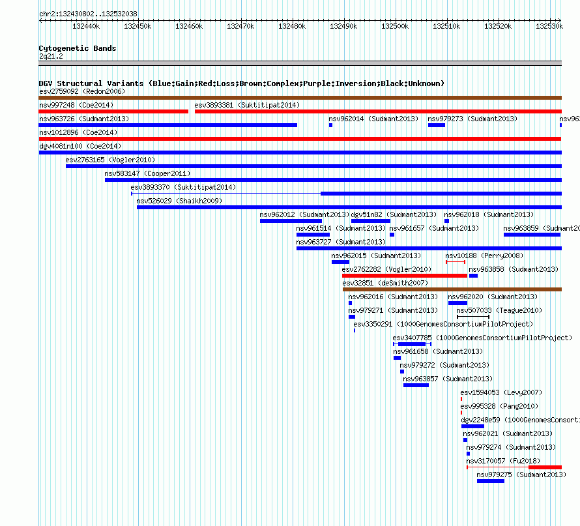Click the chr2:132430802..132532038 region label
580x526 pixels.
89,14
